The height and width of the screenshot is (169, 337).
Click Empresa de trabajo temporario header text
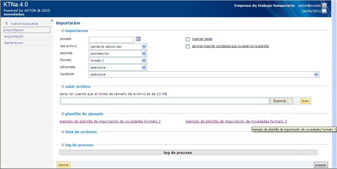click(264, 6)
